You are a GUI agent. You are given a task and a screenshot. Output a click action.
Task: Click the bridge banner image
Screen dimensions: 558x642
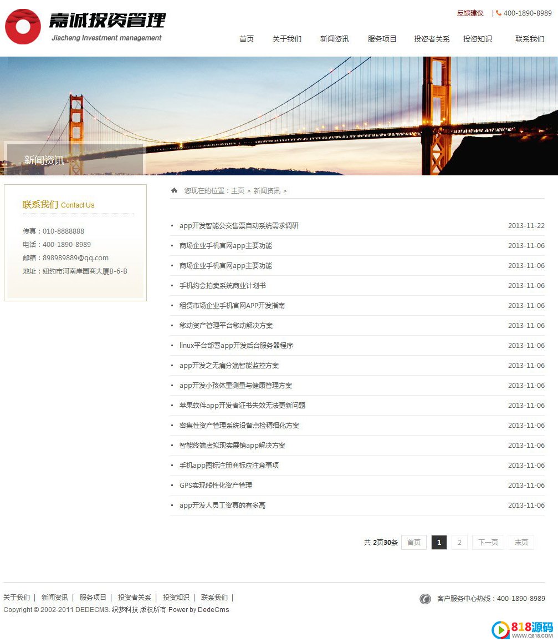[279, 116]
